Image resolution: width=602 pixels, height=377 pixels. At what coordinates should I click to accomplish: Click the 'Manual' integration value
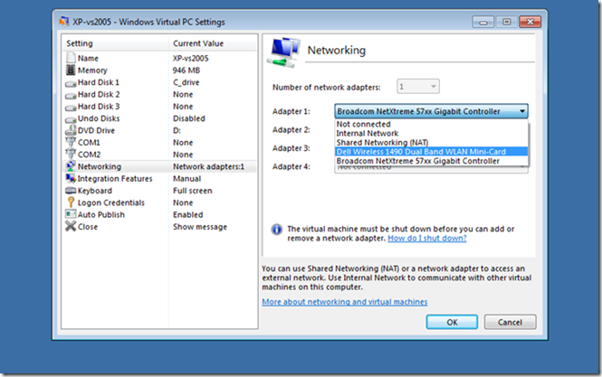pos(186,179)
